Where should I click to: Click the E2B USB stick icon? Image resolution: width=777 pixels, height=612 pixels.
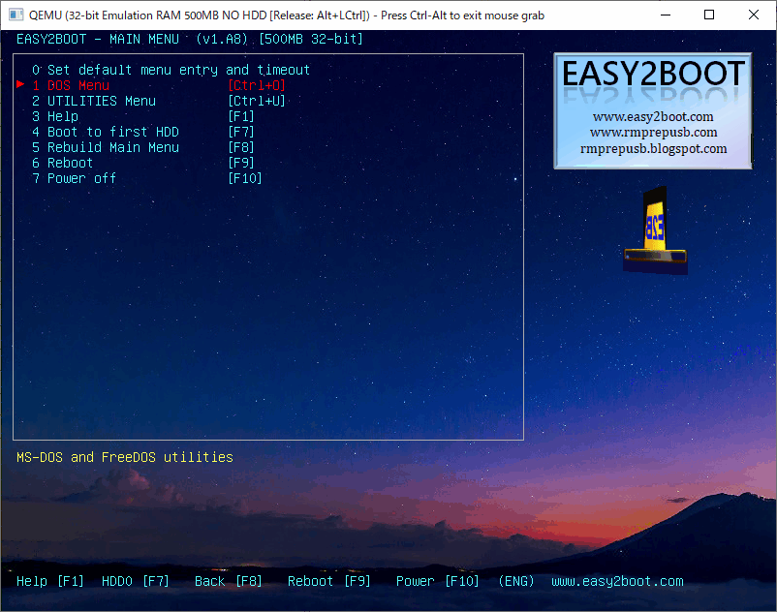(655, 230)
